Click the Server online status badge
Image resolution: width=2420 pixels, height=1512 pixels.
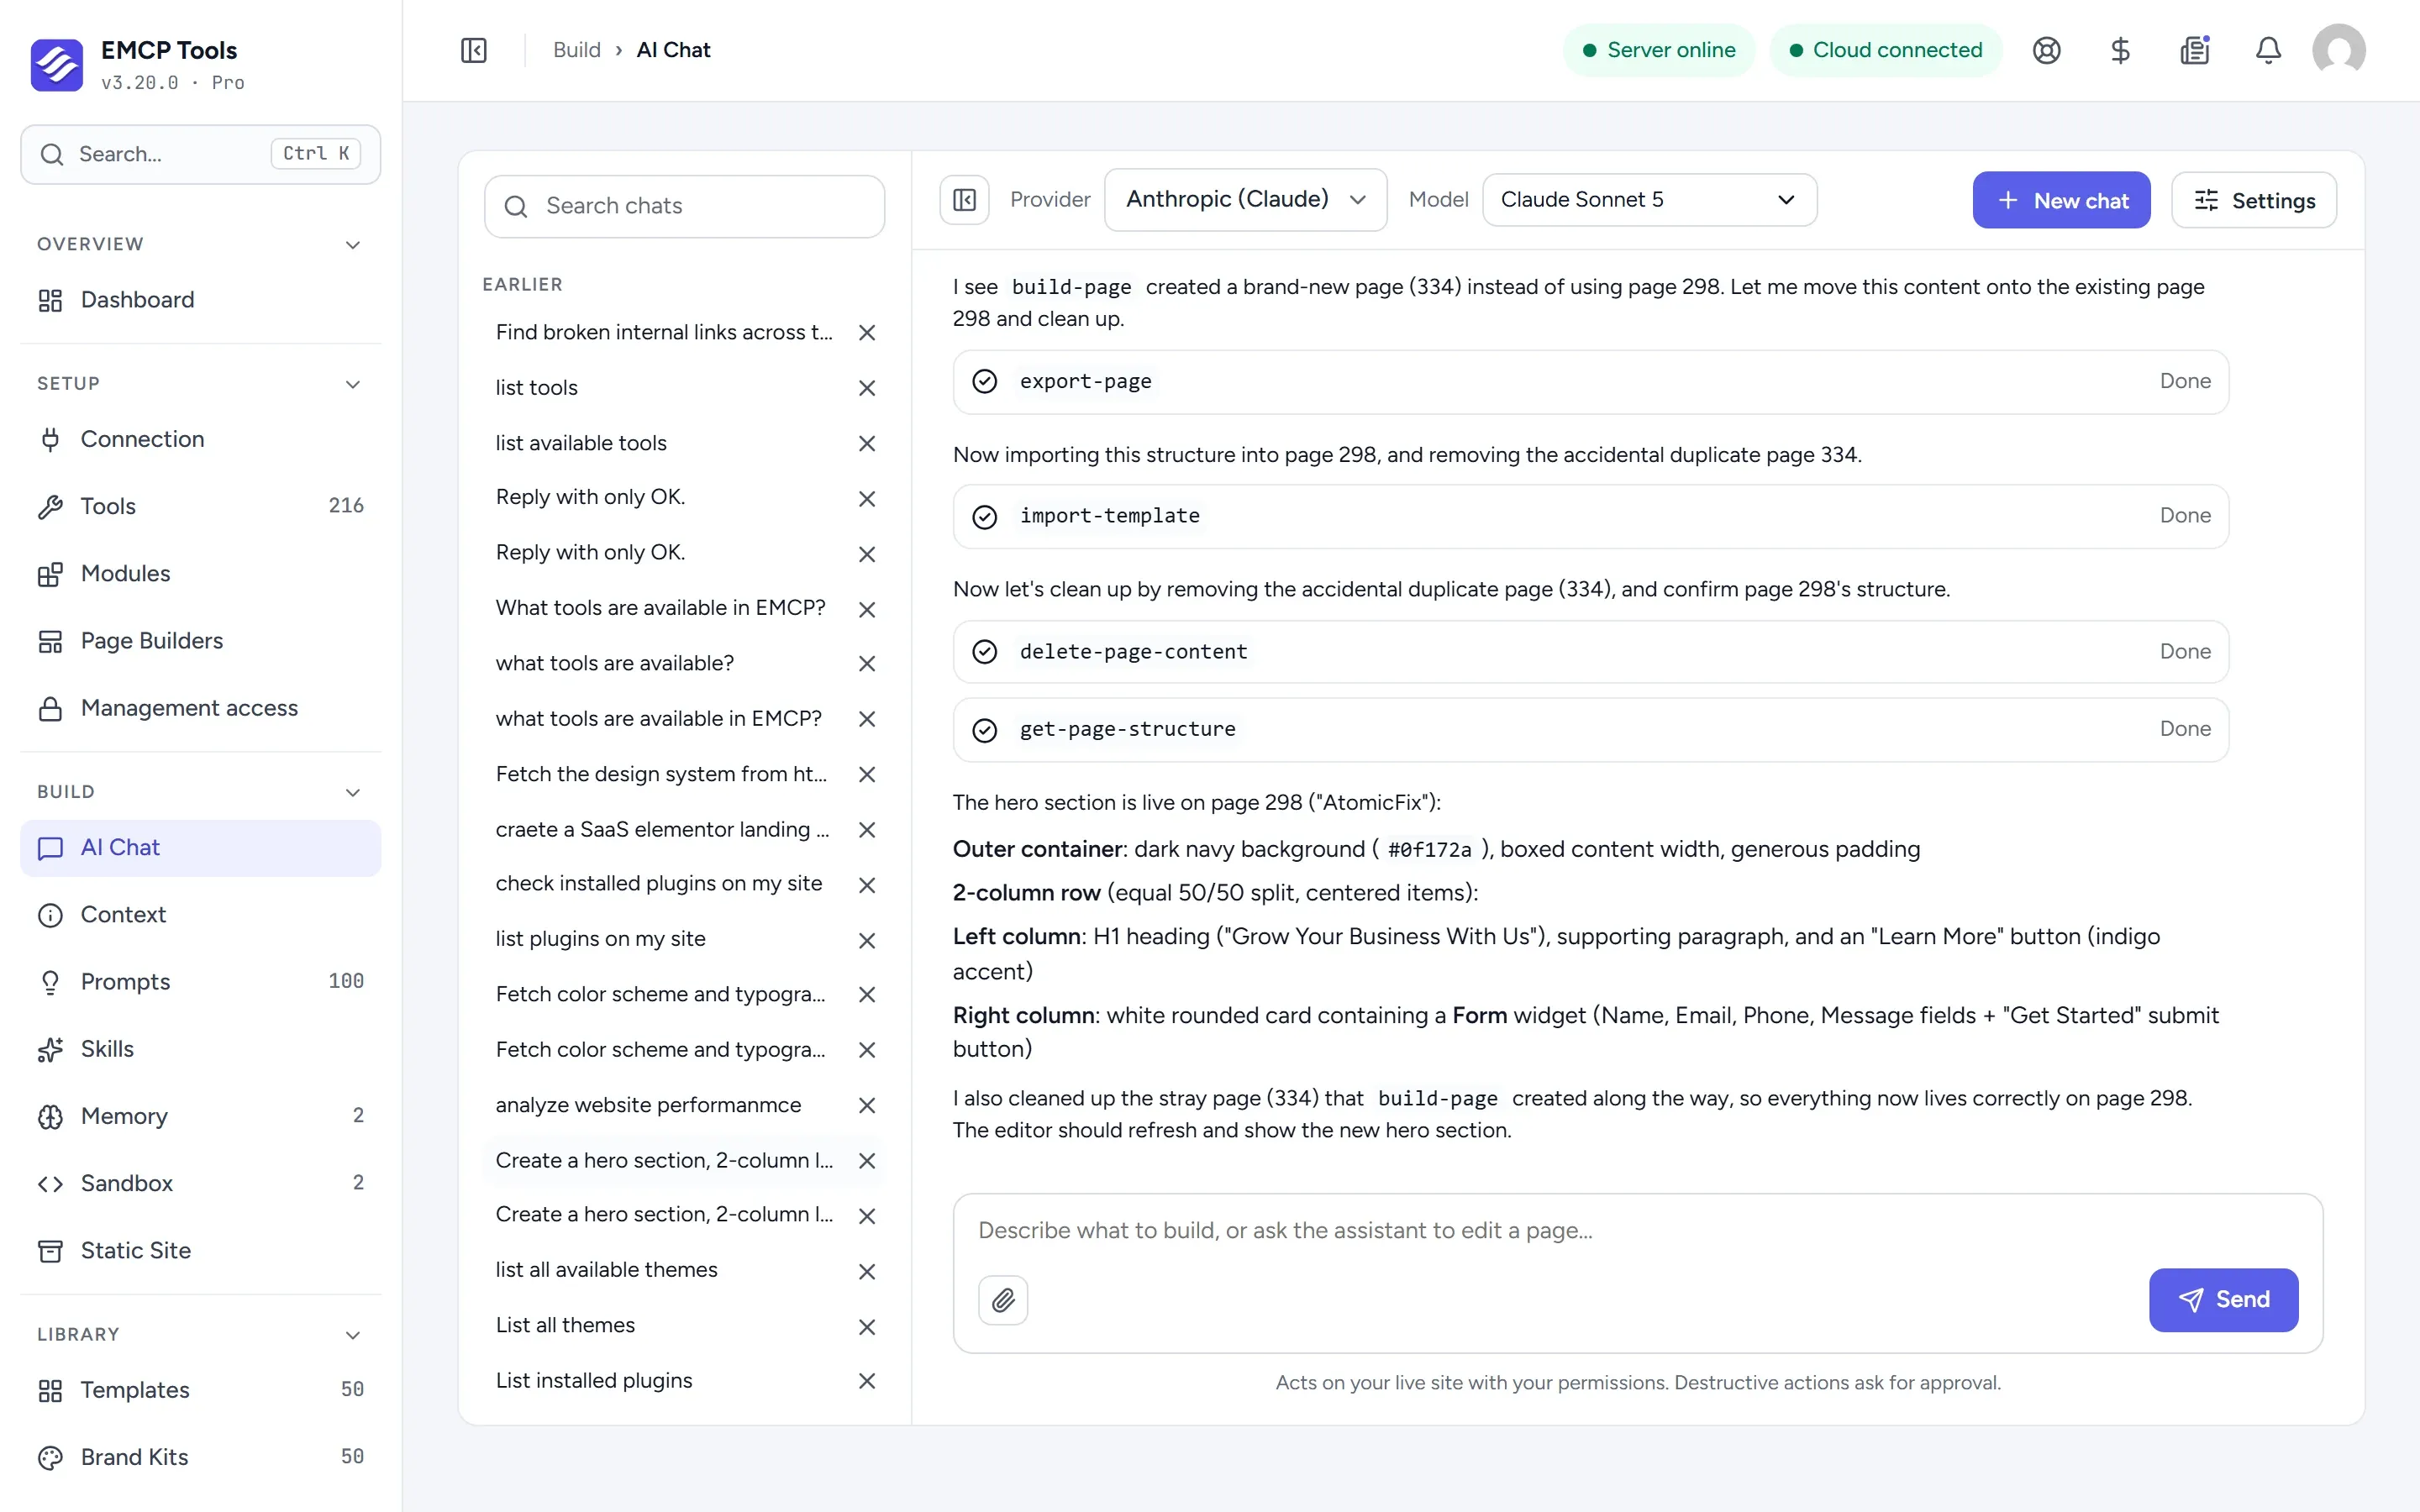click(x=1658, y=50)
